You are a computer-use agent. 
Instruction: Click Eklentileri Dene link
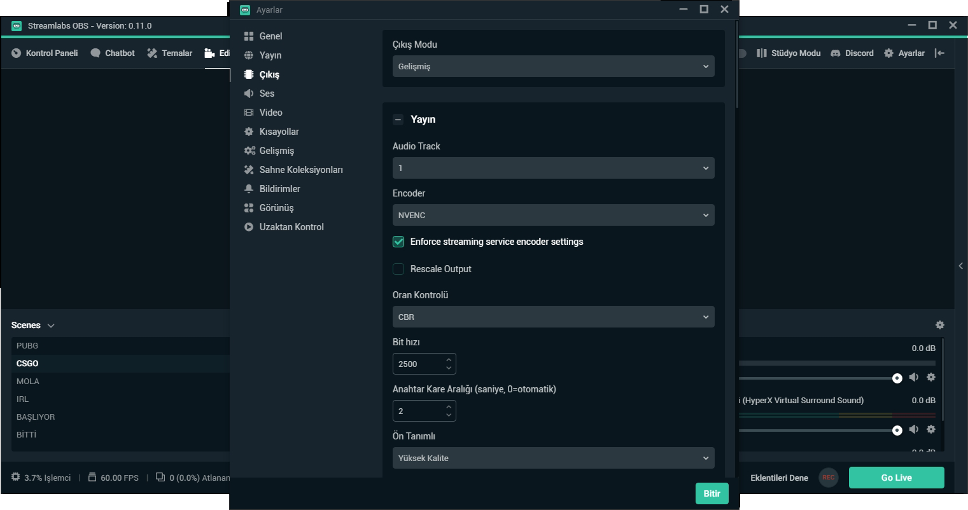click(x=779, y=478)
